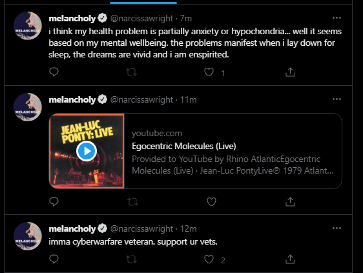Like the anxiety or hypochondria tweet
Image resolution: width=363 pixels, height=273 pixels.
click(209, 72)
